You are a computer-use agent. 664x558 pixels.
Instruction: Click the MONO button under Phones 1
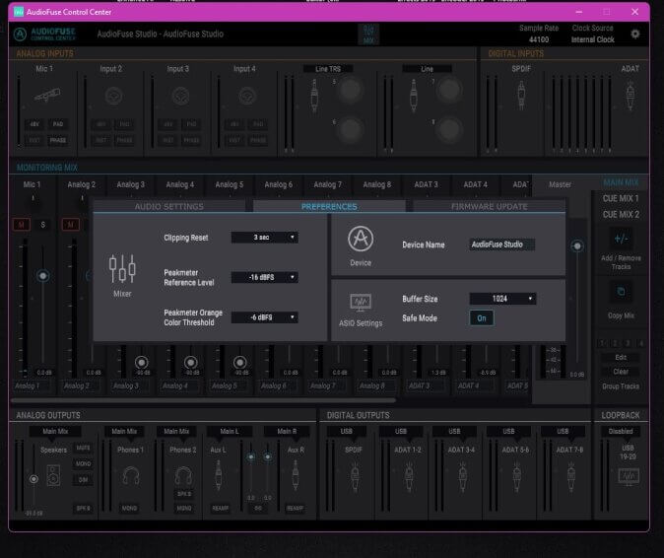pyautogui.click(x=130, y=508)
